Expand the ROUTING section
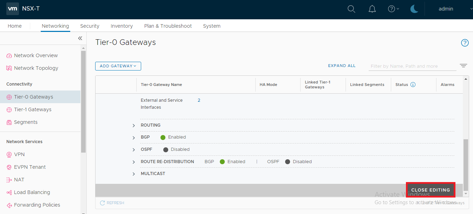This screenshot has height=214, width=473. coord(134,126)
